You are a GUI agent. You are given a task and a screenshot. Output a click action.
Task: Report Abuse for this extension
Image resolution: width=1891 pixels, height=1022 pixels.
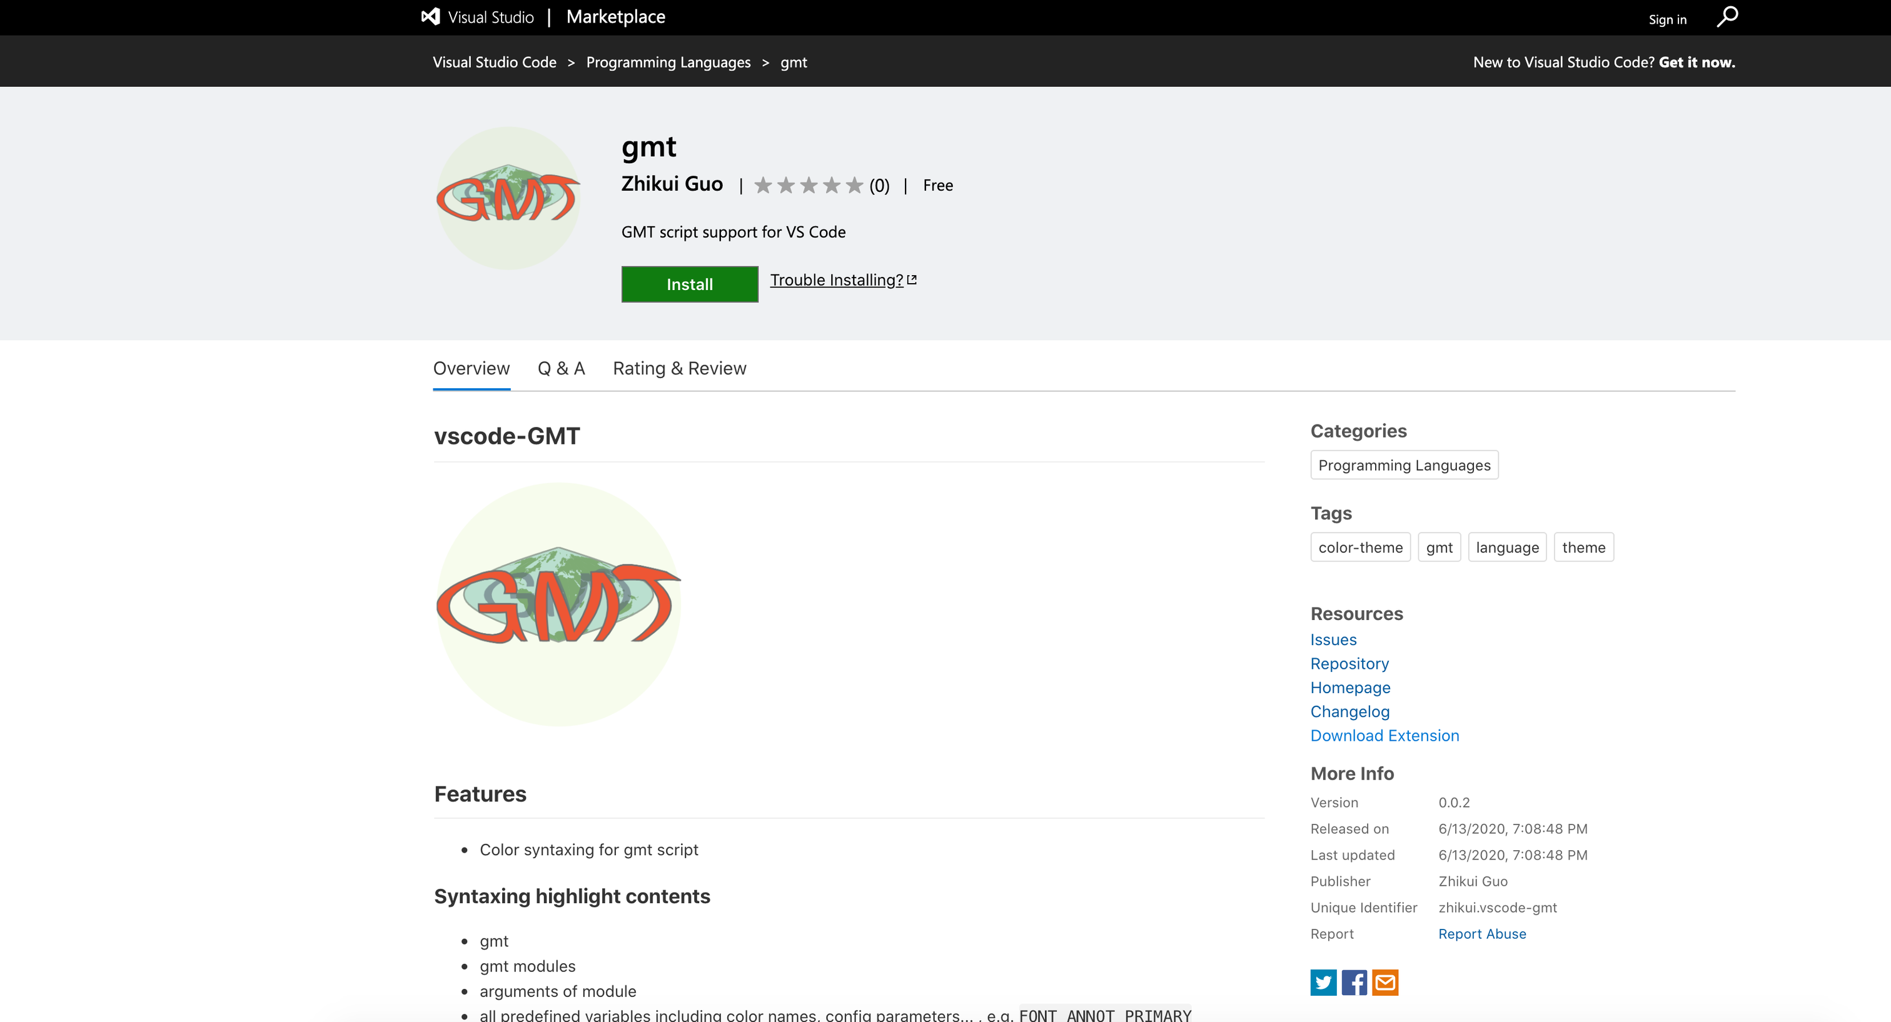tap(1481, 933)
